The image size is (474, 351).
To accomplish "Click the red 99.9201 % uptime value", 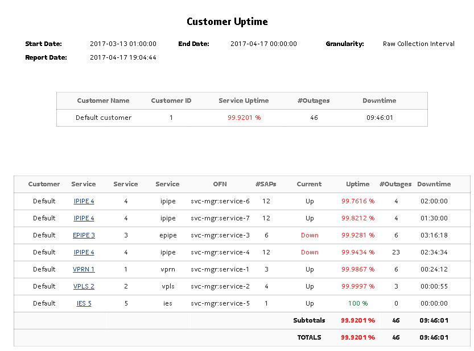I will tap(244, 118).
